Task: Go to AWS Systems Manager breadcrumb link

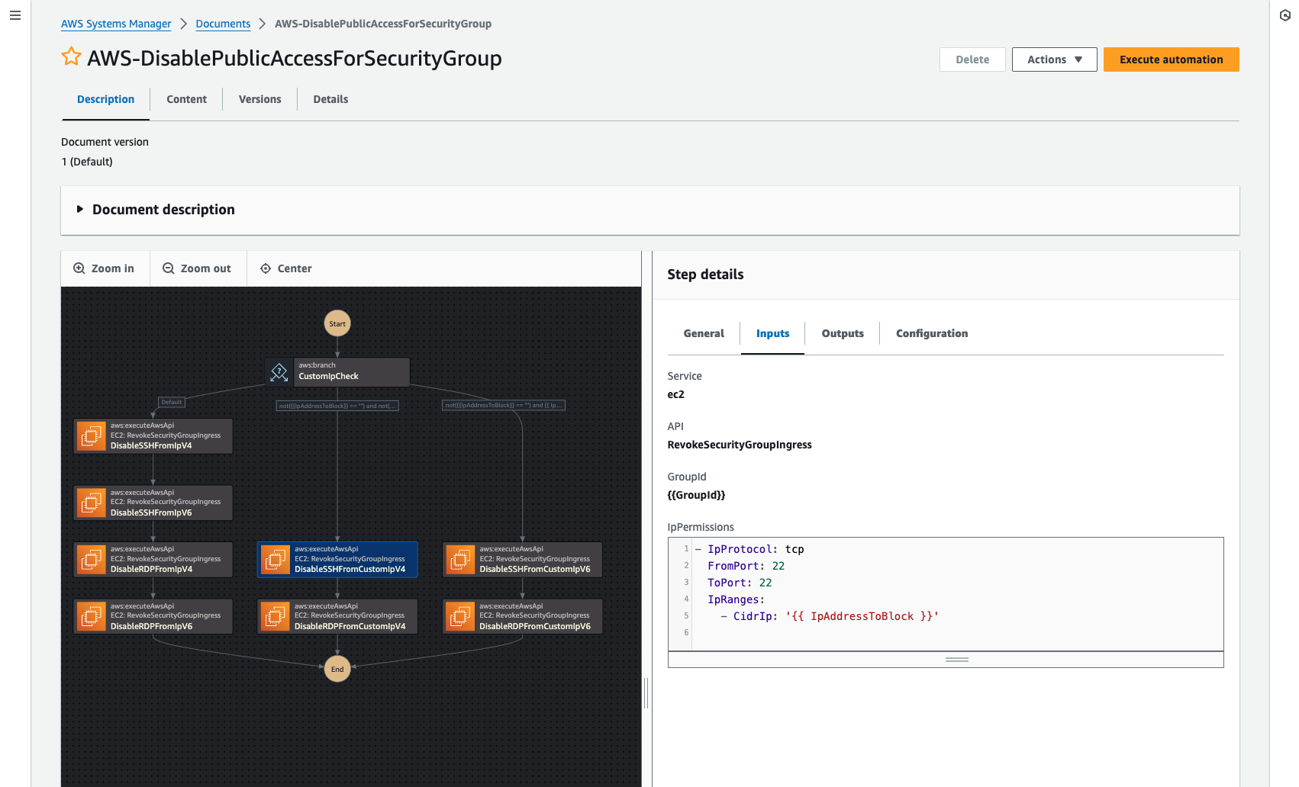Action: tap(116, 24)
